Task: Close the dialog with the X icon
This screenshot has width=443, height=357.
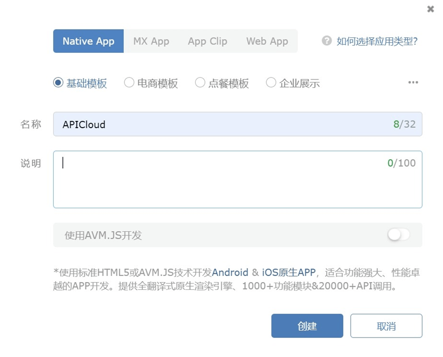Action: coord(430,9)
